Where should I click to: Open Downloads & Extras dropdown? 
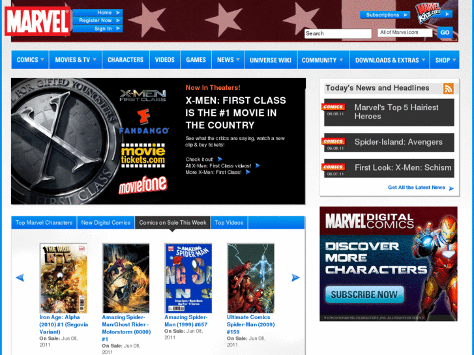click(390, 60)
